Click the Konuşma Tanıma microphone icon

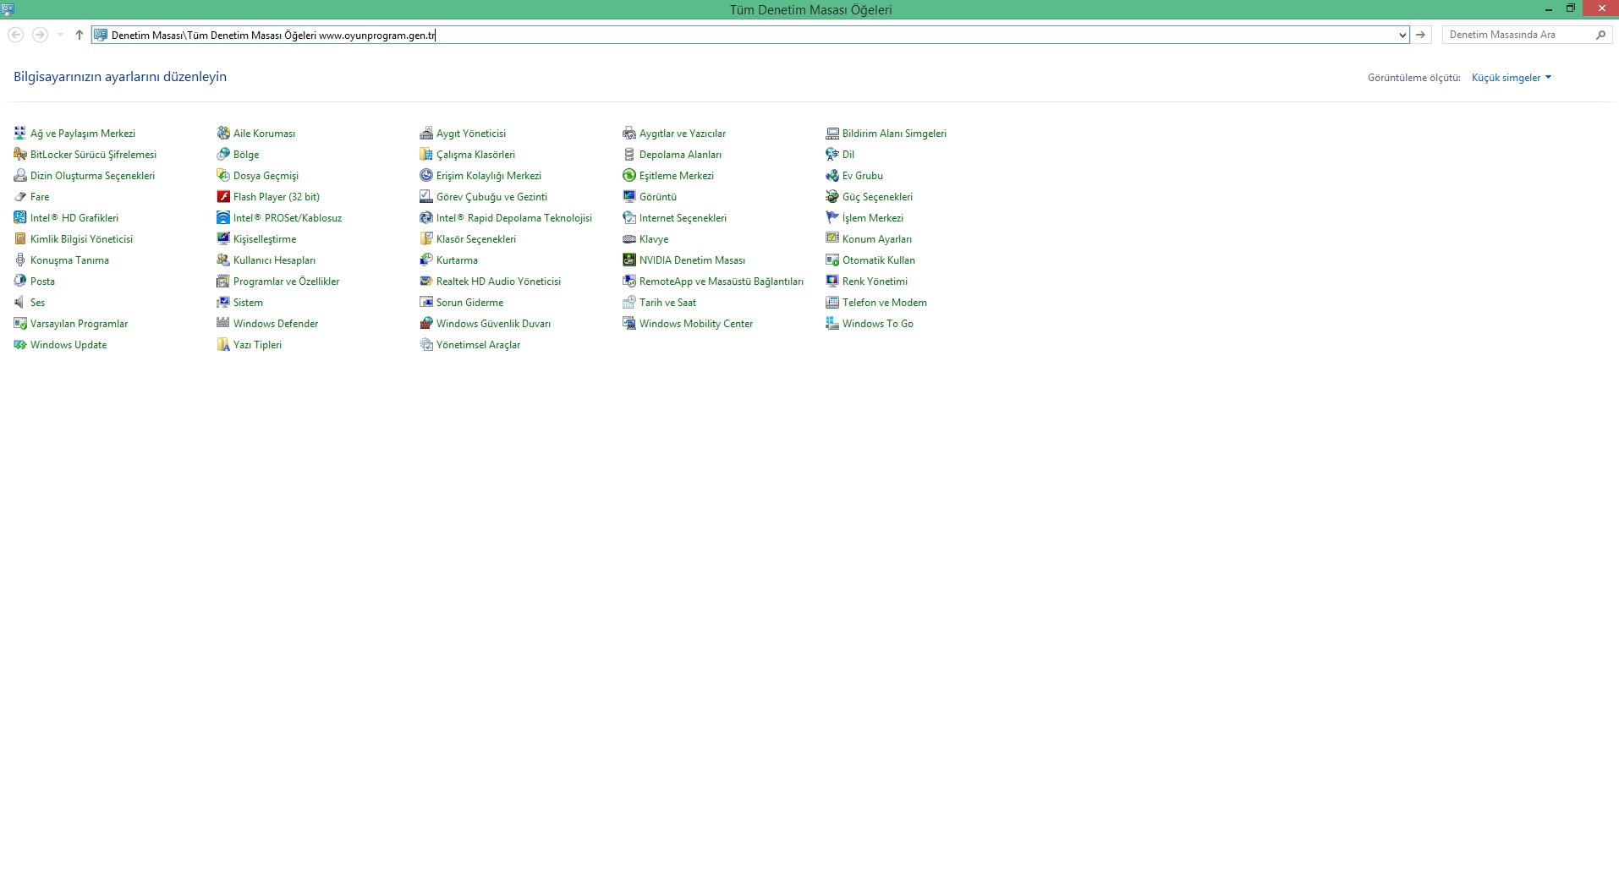pos(20,260)
